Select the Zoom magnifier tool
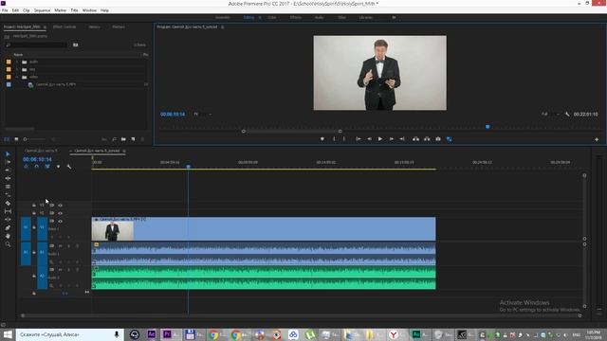Screen dimensions: 607x341 click(8, 244)
